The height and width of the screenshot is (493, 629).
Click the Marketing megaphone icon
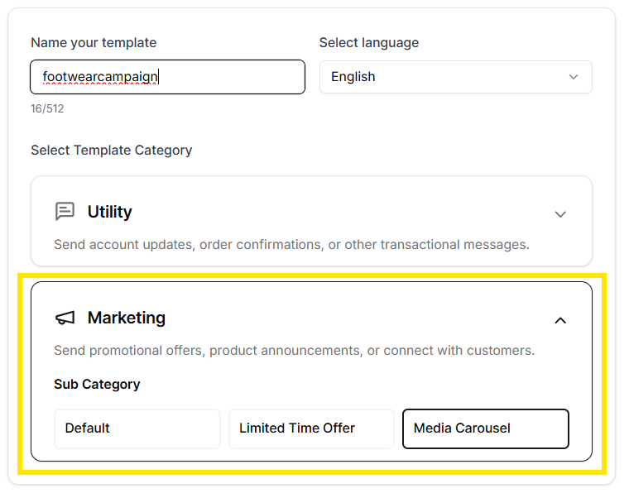click(65, 318)
